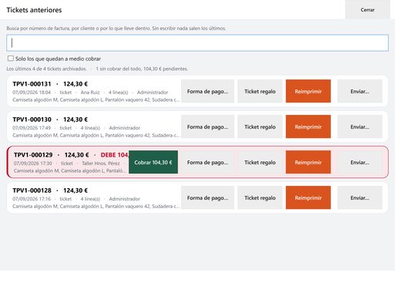Select ticket number TPV1-000130
Screen dimensions: 401x286
[32, 119]
